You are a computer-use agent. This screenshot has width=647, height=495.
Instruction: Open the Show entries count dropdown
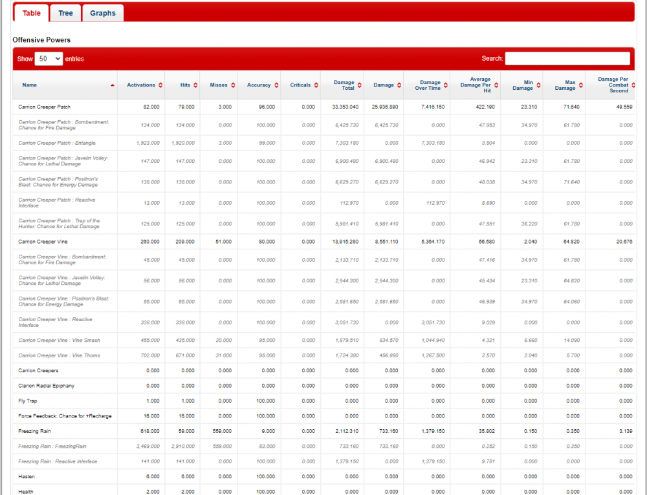click(x=49, y=59)
